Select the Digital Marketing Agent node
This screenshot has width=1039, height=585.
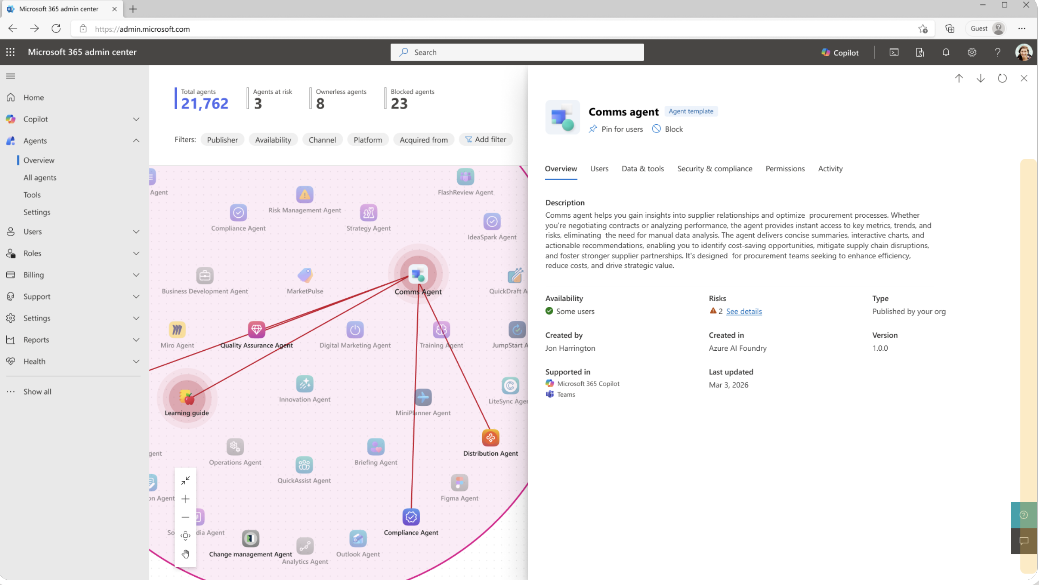point(355,330)
